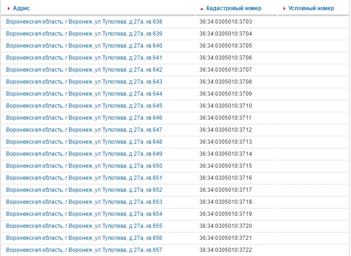Select cadastral number 36:34:0305010:3711

pyautogui.click(x=225, y=118)
